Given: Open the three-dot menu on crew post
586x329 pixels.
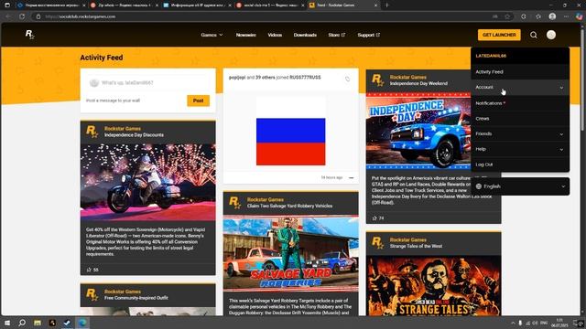Looking at the screenshot, I should click(x=351, y=178).
